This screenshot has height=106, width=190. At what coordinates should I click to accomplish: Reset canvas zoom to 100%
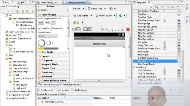[x=111, y=29]
